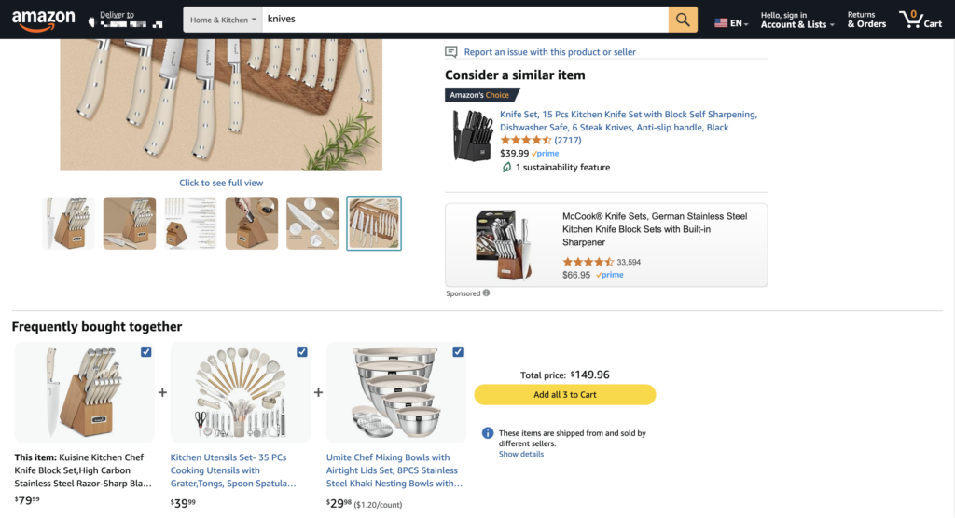Open the Show details link

(x=521, y=455)
